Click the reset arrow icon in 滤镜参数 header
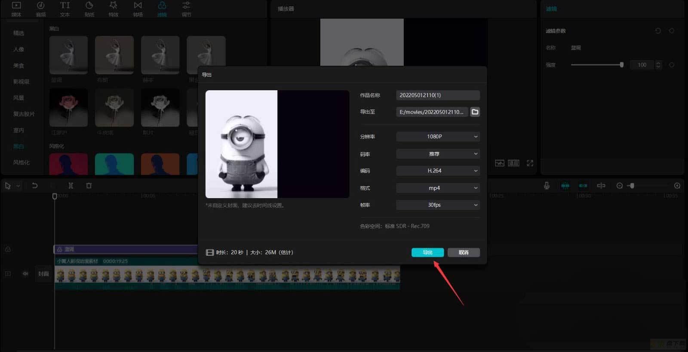 [x=658, y=31]
